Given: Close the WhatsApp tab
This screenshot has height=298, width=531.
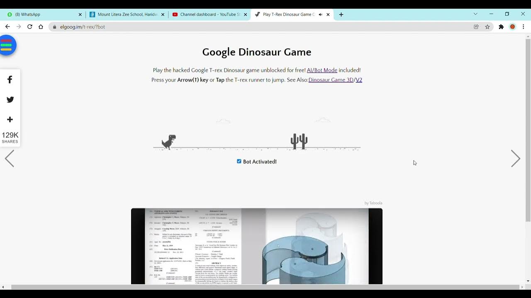Looking at the screenshot, I should pos(80,14).
